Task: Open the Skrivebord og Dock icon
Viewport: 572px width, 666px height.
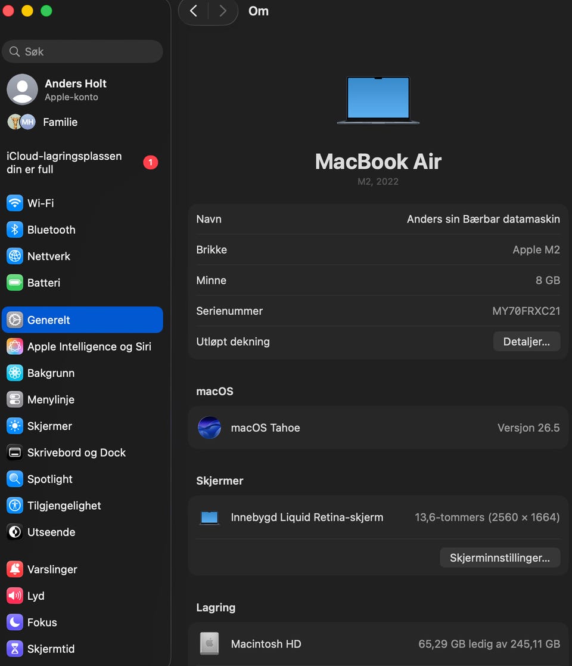Action: coord(15,453)
